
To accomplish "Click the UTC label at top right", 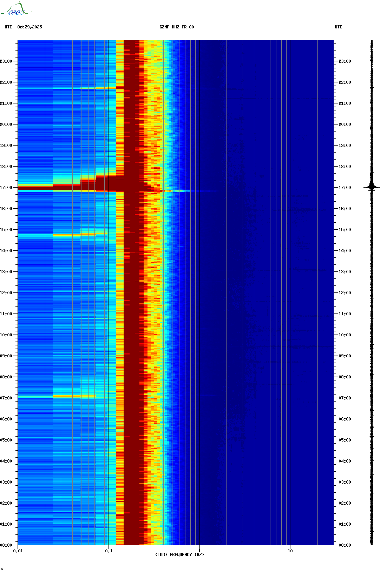I will (338, 27).
